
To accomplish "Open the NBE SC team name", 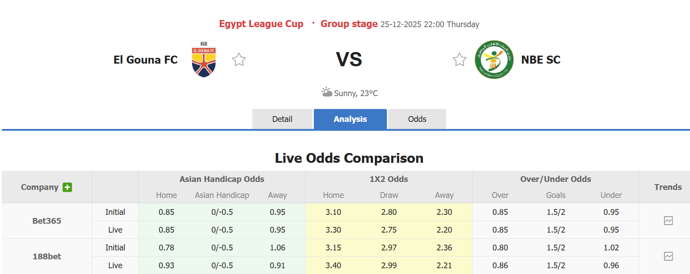I will click(x=541, y=60).
